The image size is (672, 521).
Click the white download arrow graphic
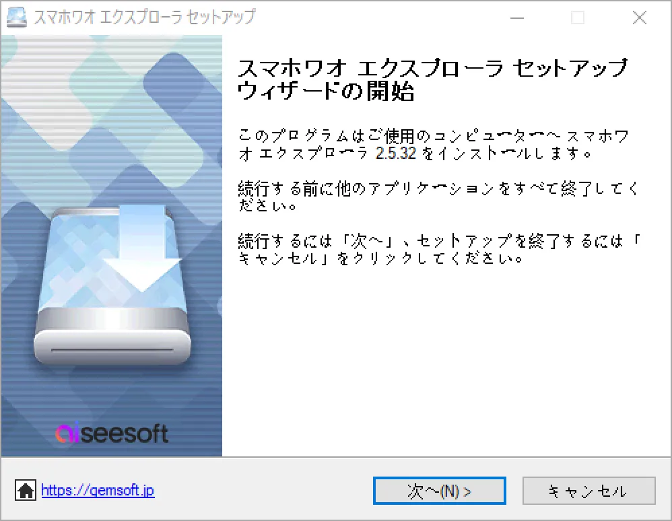143,248
